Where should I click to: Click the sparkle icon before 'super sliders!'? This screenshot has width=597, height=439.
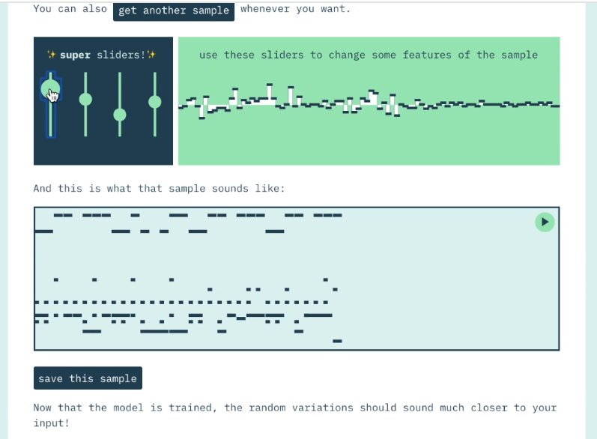pyautogui.click(x=52, y=55)
